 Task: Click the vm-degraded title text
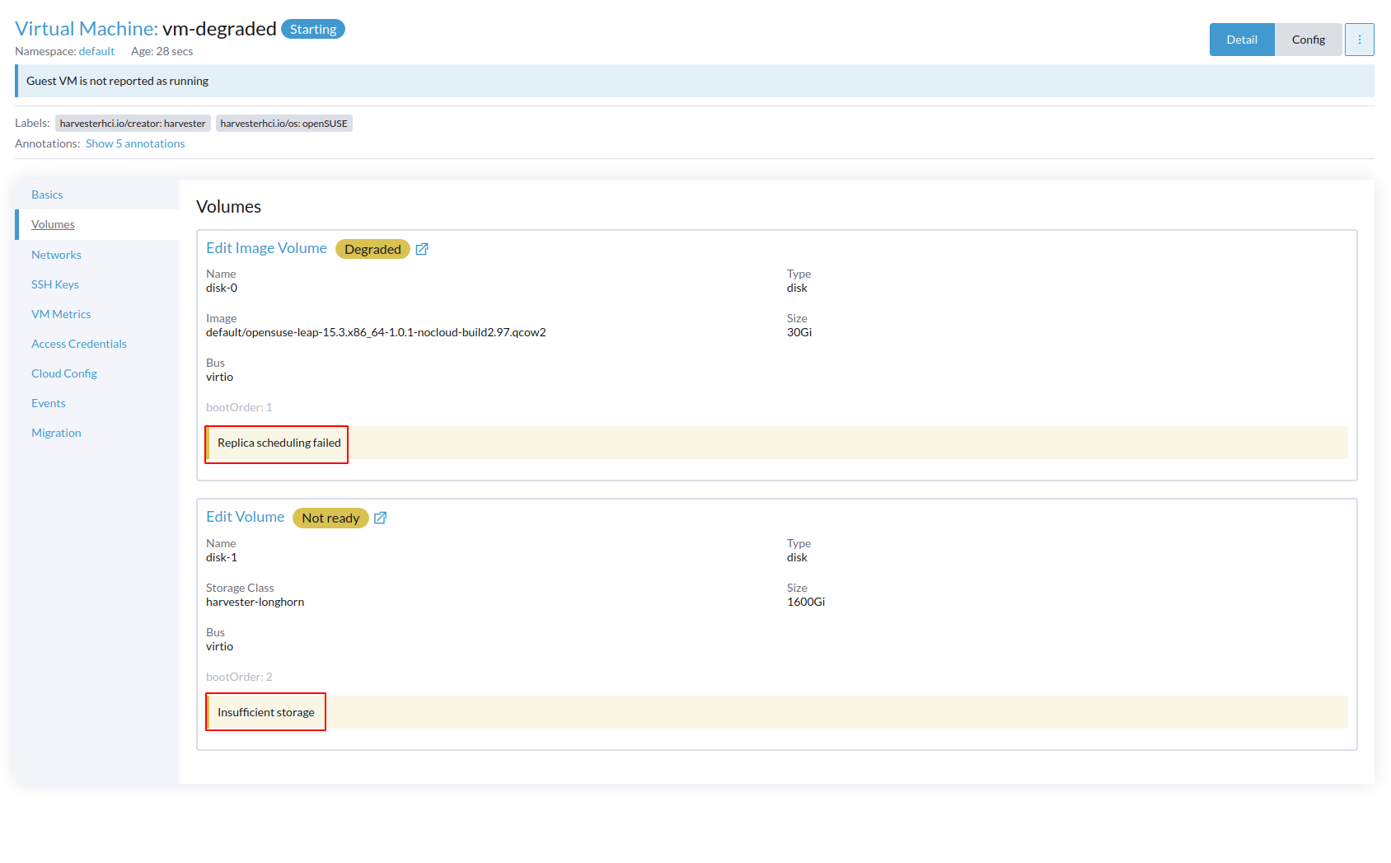pyautogui.click(x=219, y=29)
